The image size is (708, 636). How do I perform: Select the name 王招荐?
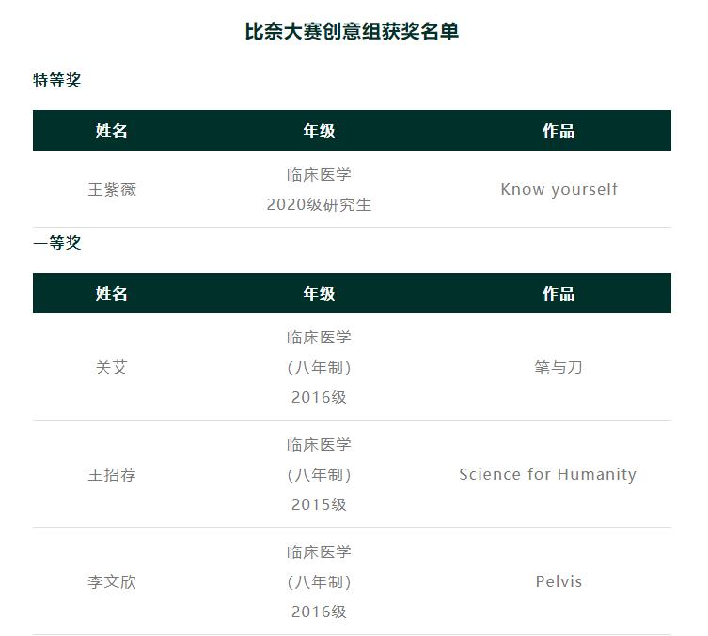click(112, 475)
